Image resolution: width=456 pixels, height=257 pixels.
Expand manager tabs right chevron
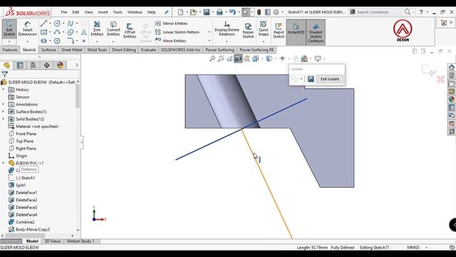pos(77,65)
